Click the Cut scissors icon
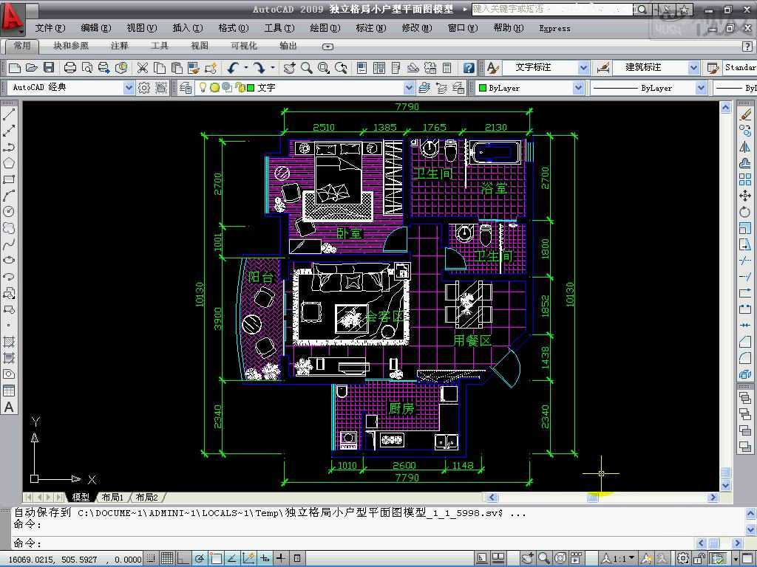 (x=142, y=68)
